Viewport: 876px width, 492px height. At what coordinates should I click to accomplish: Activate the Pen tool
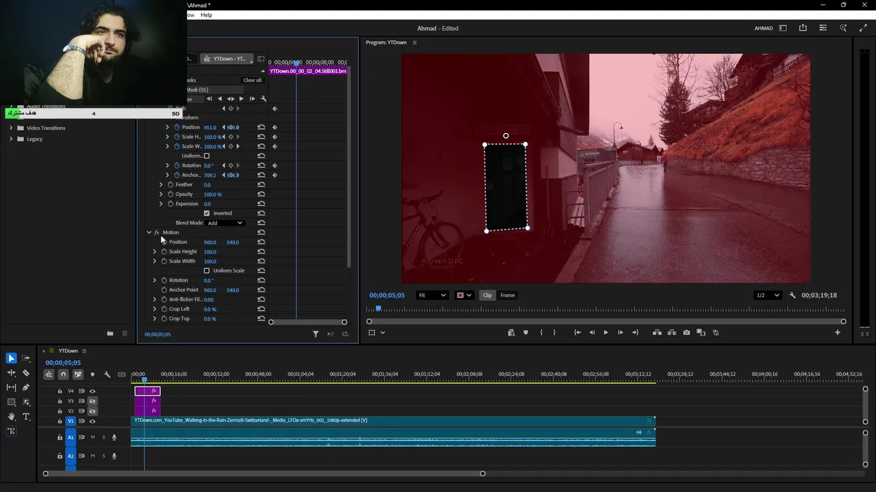[26, 387]
